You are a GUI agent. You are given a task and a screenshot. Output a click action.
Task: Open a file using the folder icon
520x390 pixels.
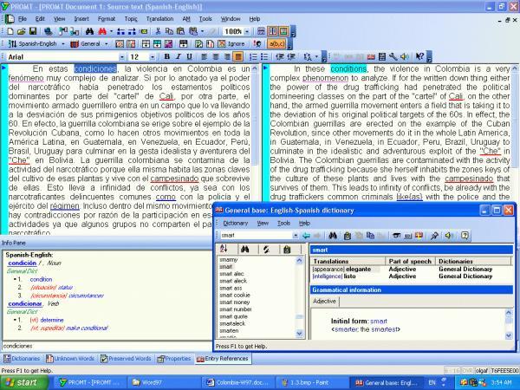pyautogui.click(x=22, y=31)
